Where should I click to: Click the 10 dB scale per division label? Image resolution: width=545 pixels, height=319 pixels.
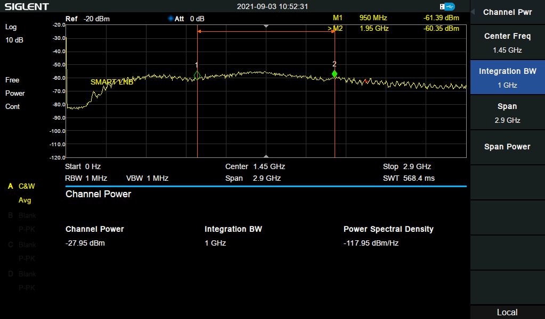click(14, 40)
